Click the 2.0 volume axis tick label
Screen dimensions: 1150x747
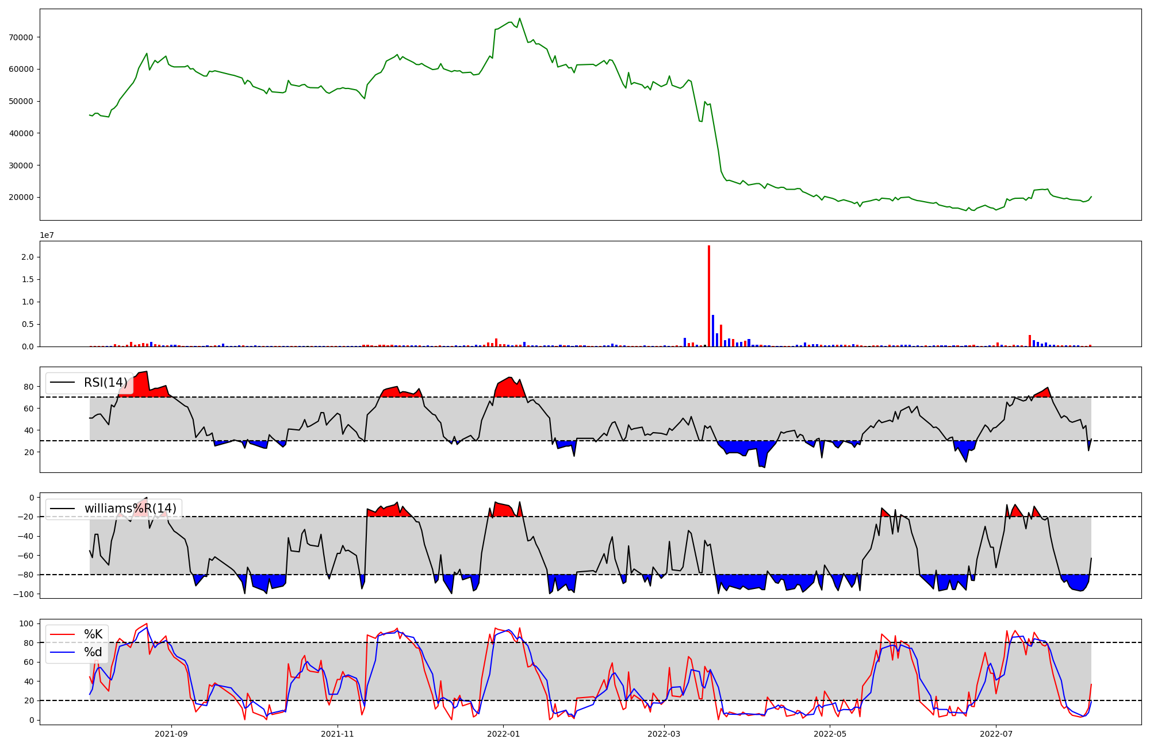click(x=27, y=257)
